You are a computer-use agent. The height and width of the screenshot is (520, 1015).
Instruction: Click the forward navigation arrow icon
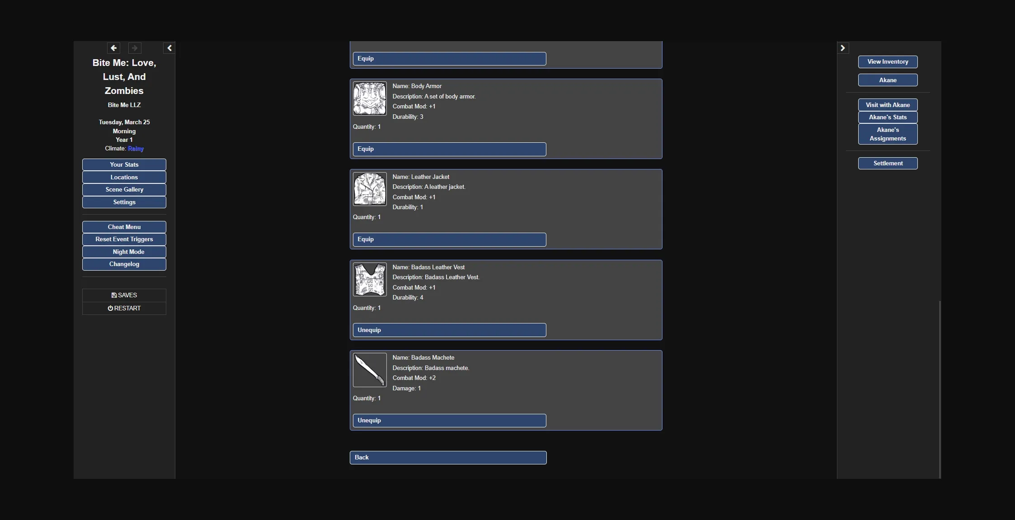[x=134, y=48]
